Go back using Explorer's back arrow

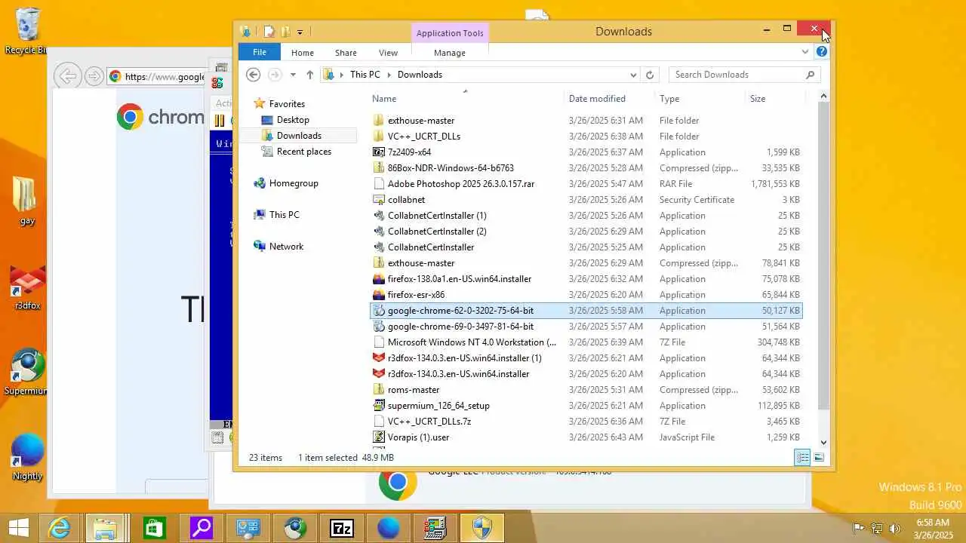(254, 75)
